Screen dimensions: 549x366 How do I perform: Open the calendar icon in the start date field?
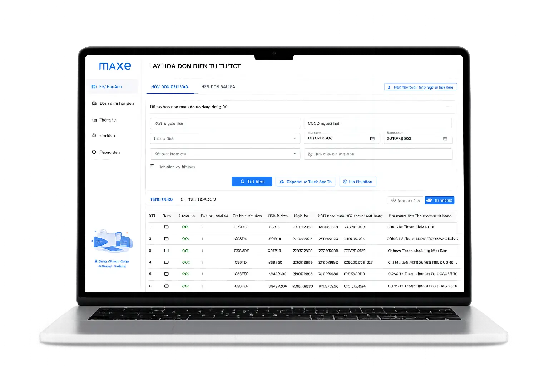[372, 138]
